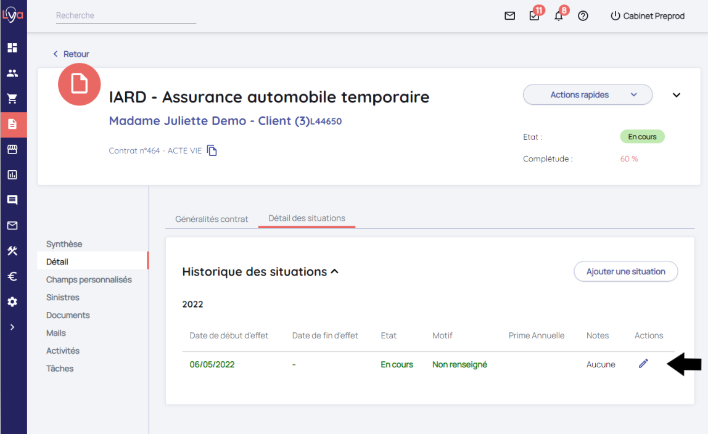Open the notifications bell icon
This screenshot has width=708, height=434.
559,16
